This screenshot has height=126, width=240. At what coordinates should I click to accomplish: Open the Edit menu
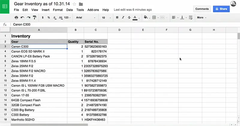pos(25,10)
